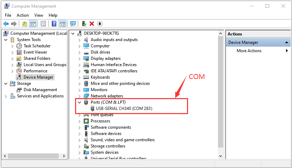292x168 pixels.
Task: Click scroll down arrow in device list
Action: 220,156
